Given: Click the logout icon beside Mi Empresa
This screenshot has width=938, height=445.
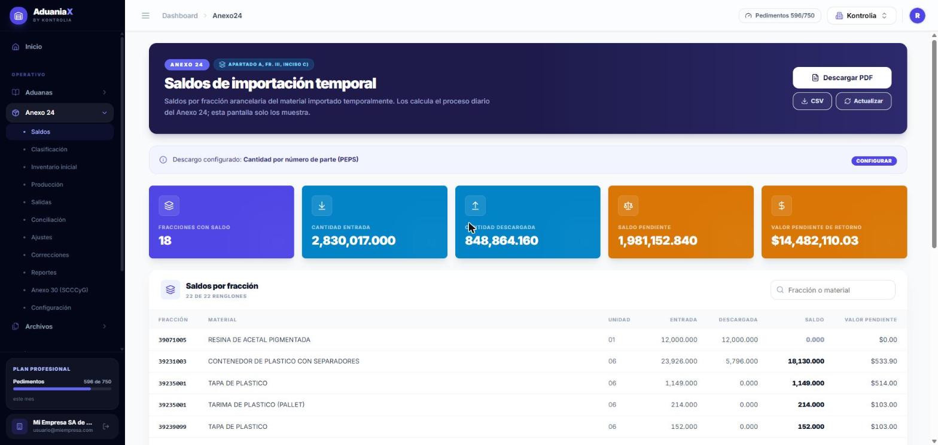Looking at the screenshot, I should pos(106,426).
